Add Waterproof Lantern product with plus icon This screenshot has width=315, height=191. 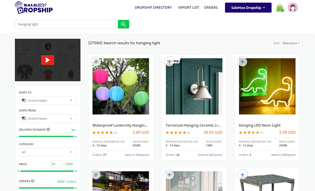point(96,62)
